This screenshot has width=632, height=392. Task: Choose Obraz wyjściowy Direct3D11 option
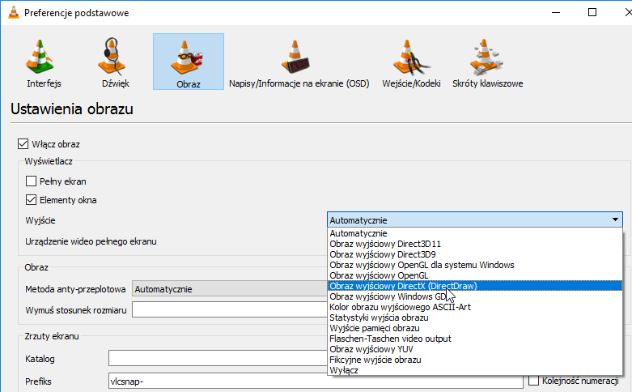tap(475, 244)
